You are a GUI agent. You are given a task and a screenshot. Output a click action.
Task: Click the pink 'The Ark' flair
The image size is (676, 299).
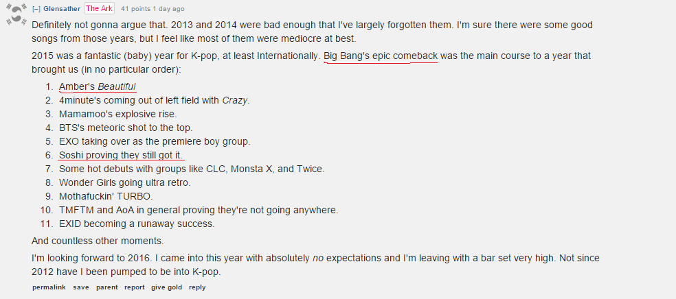99,9
